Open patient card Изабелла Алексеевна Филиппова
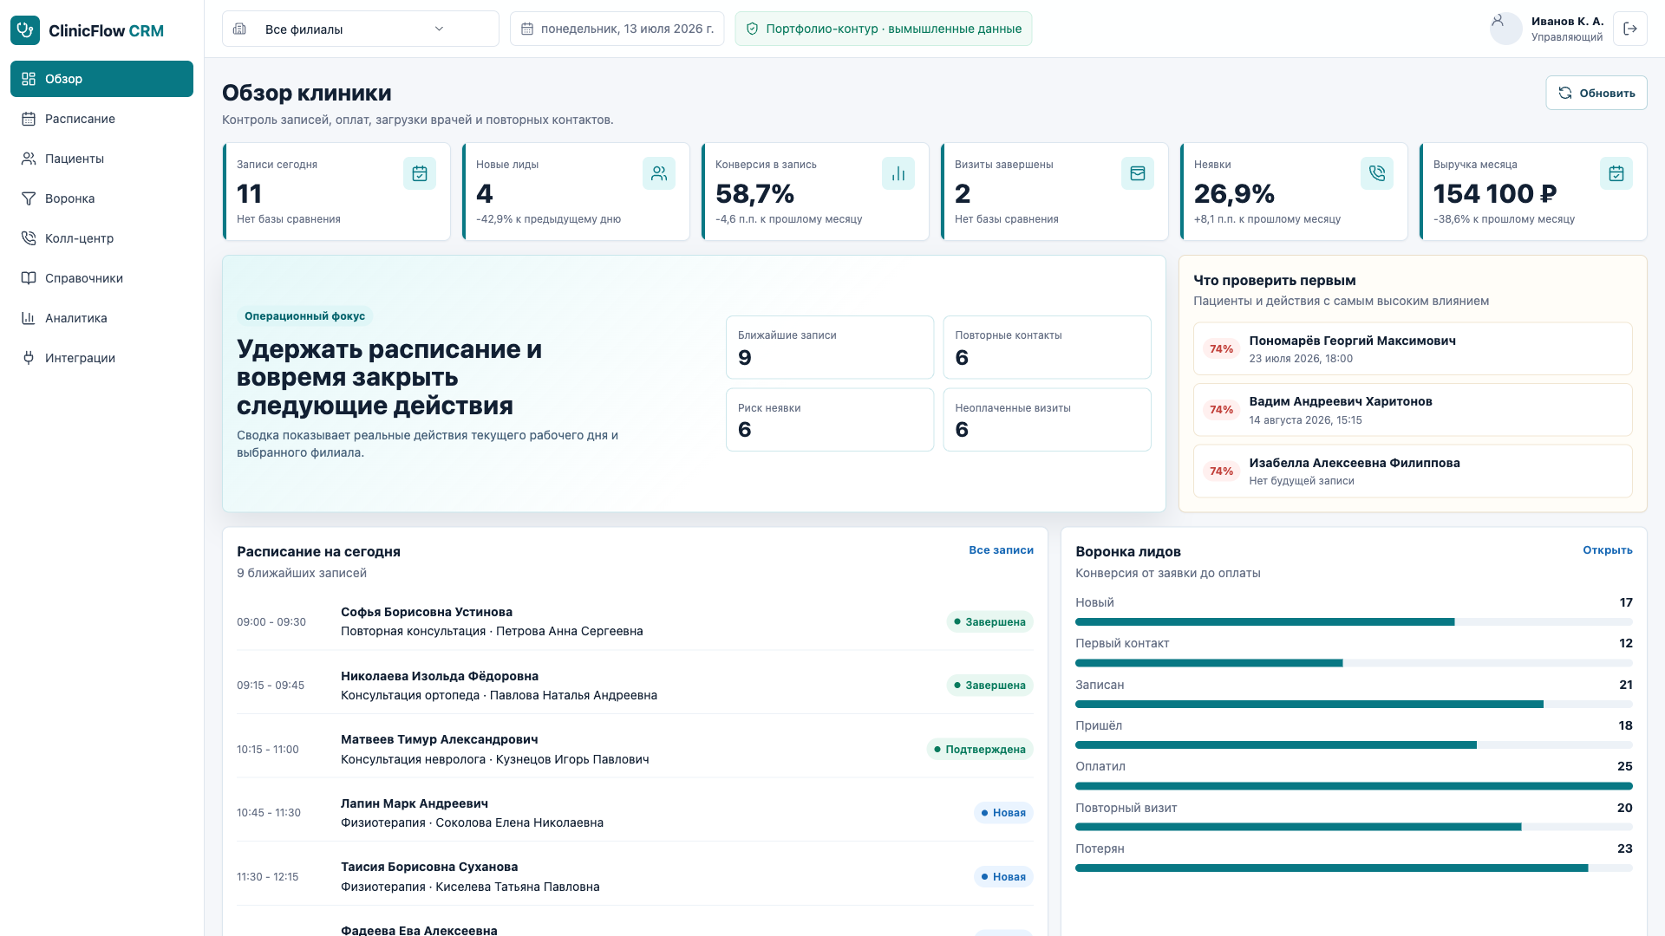Image resolution: width=1665 pixels, height=936 pixels. [1413, 471]
